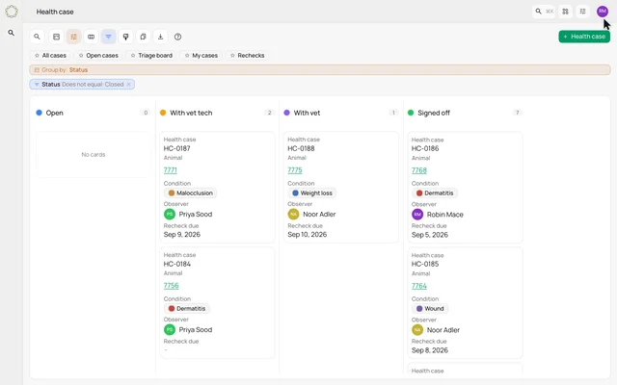The height and width of the screenshot is (385, 617).
Task: Open animal link 7768
Action: point(419,170)
